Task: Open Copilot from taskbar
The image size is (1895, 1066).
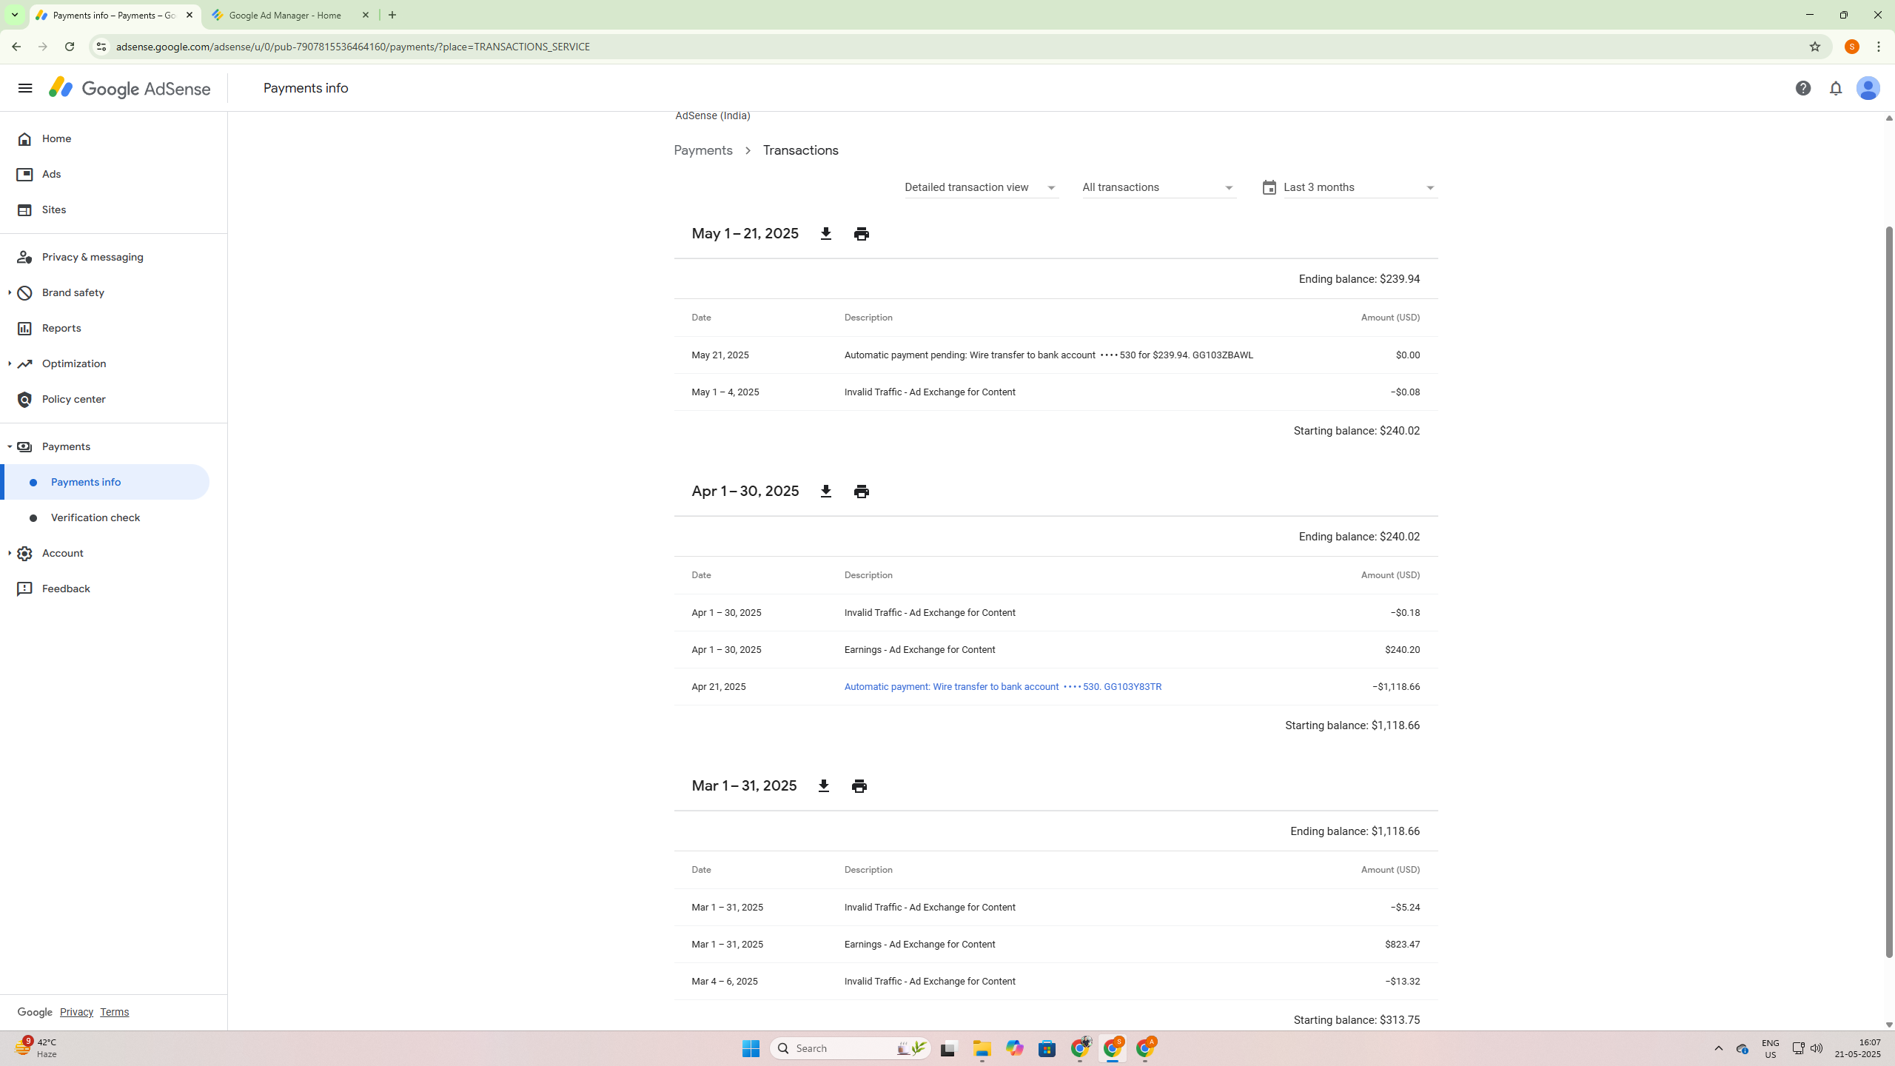Action: [1014, 1048]
